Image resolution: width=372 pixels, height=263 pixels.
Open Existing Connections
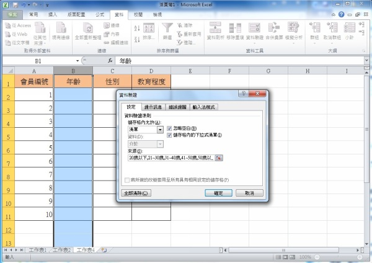61,31
